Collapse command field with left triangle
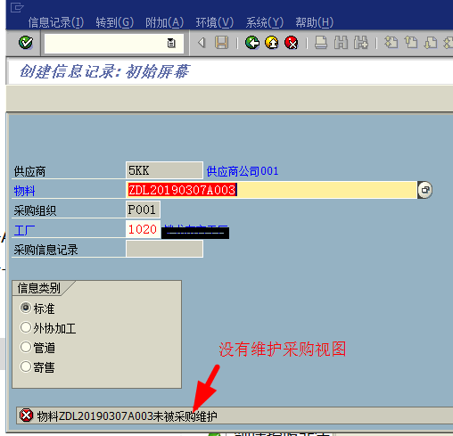 point(202,43)
